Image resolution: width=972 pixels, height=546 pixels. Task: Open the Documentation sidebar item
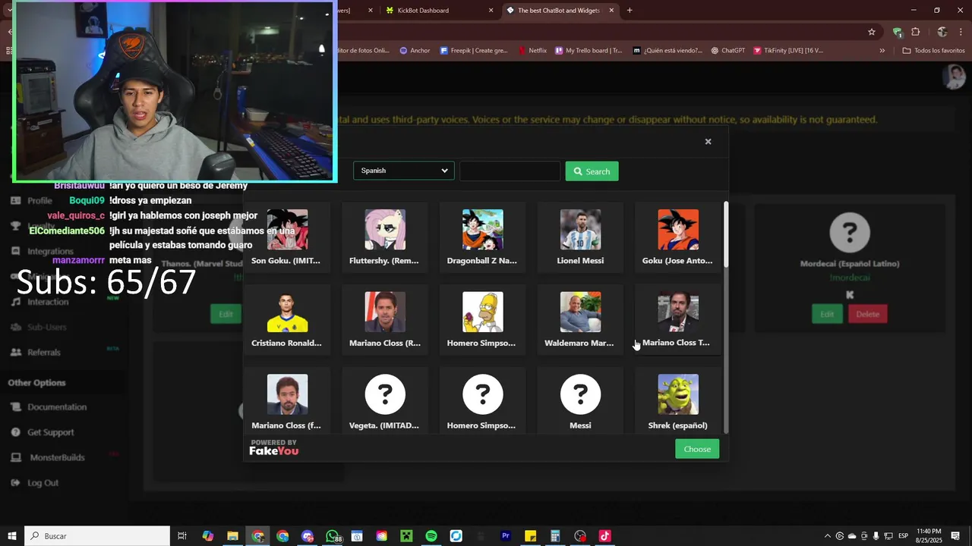point(57,407)
